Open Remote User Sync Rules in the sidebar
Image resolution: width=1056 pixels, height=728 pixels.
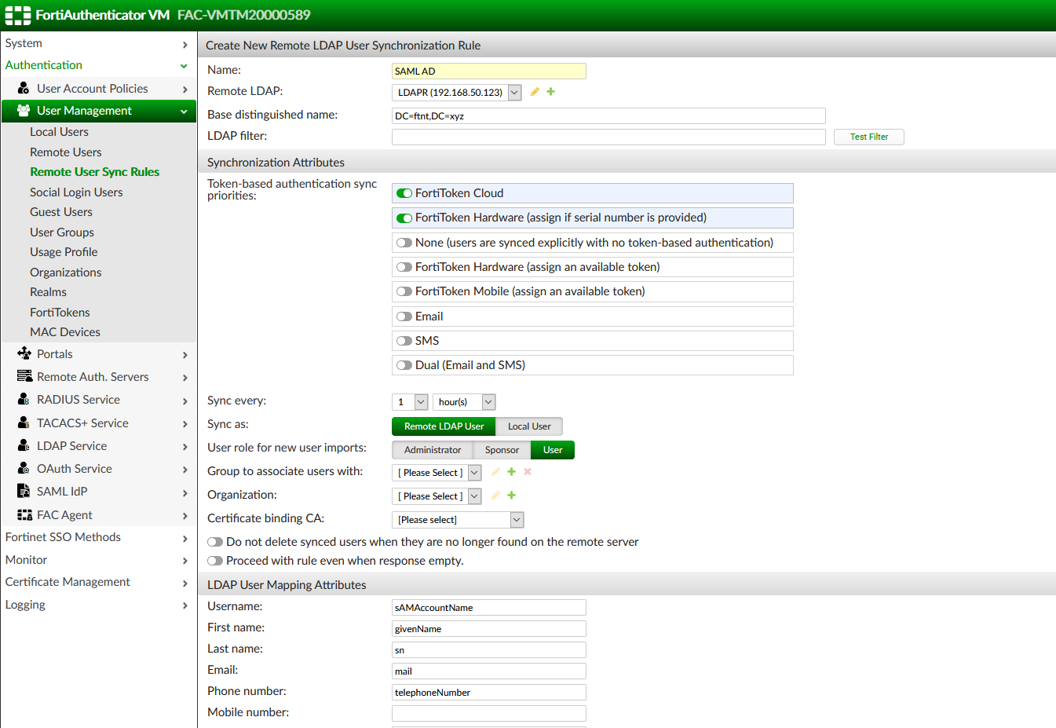pyautogui.click(x=94, y=171)
